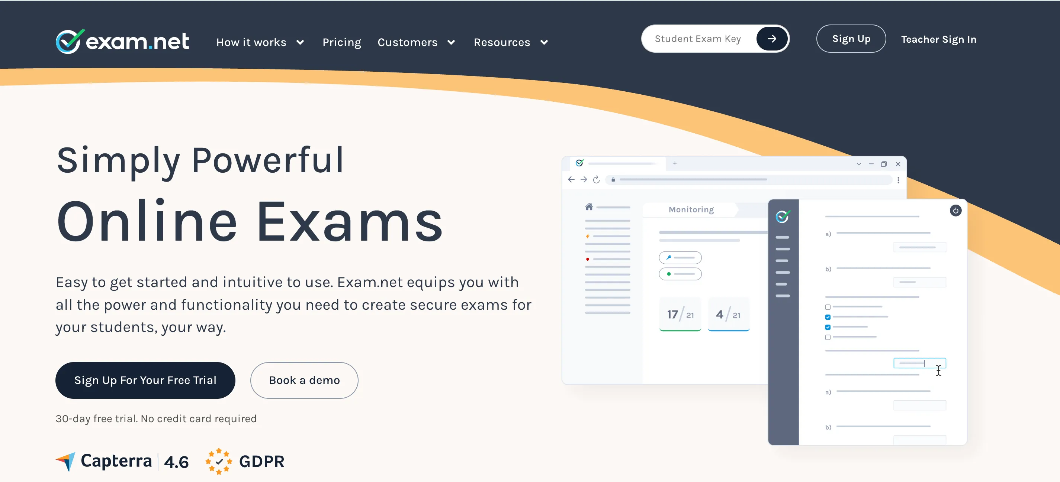This screenshot has width=1060, height=482.
Task: Open the Pricing page
Action: (x=341, y=42)
